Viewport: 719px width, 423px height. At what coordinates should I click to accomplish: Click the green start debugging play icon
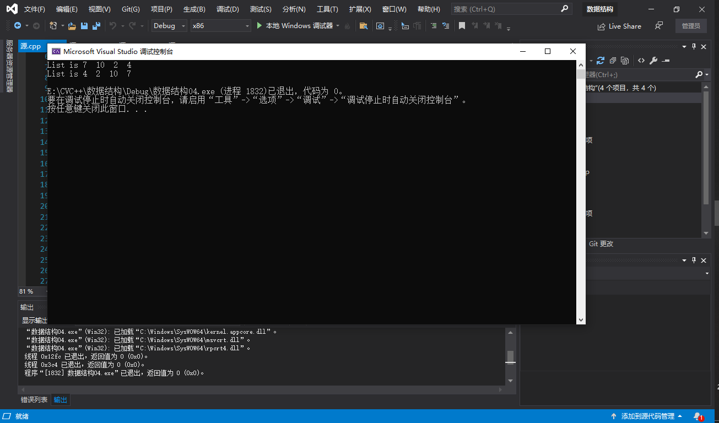(x=259, y=26)
